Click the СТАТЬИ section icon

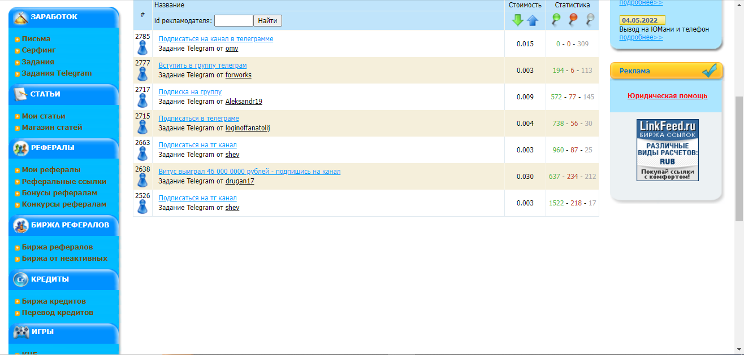point(21,94)
